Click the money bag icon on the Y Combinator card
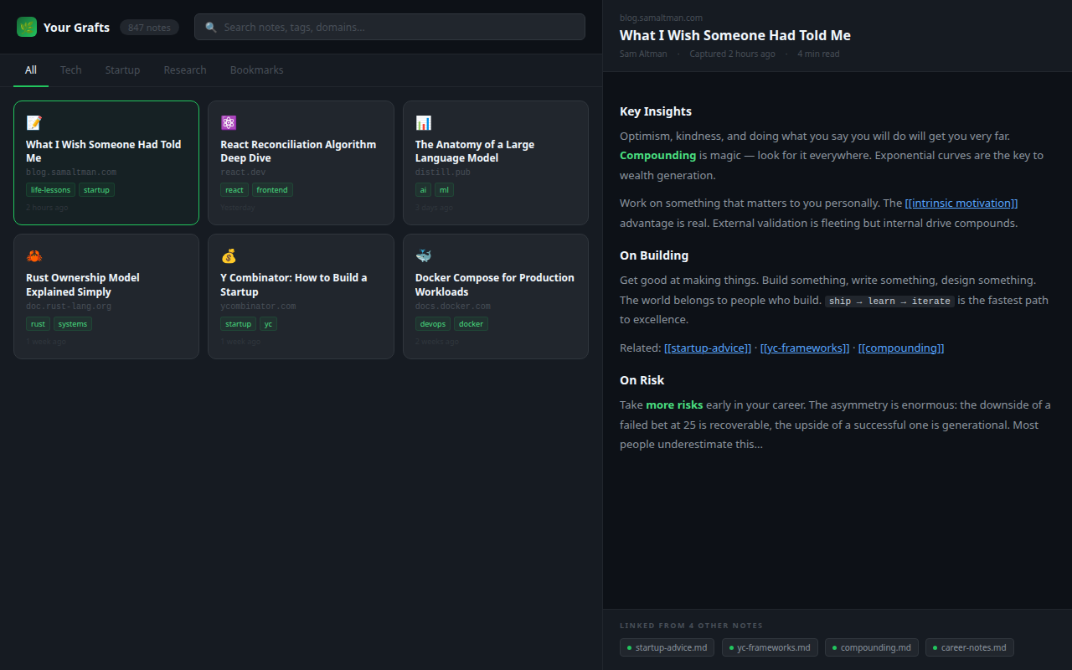This screenshot has height=670, width=1072. (x=229, y=255)
